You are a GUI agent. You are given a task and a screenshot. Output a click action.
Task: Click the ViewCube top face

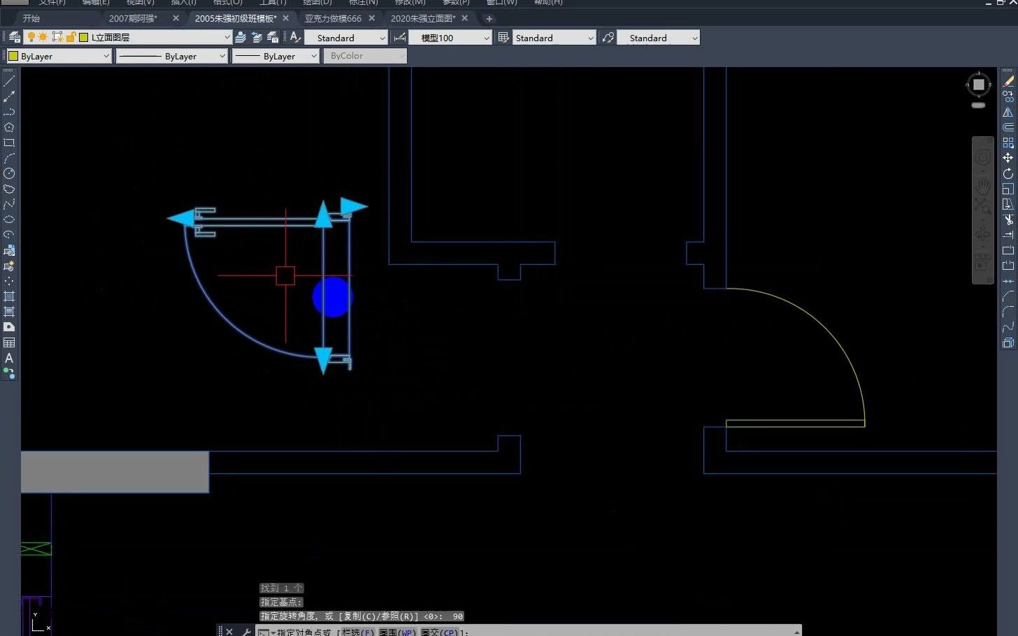click(979, 85)
